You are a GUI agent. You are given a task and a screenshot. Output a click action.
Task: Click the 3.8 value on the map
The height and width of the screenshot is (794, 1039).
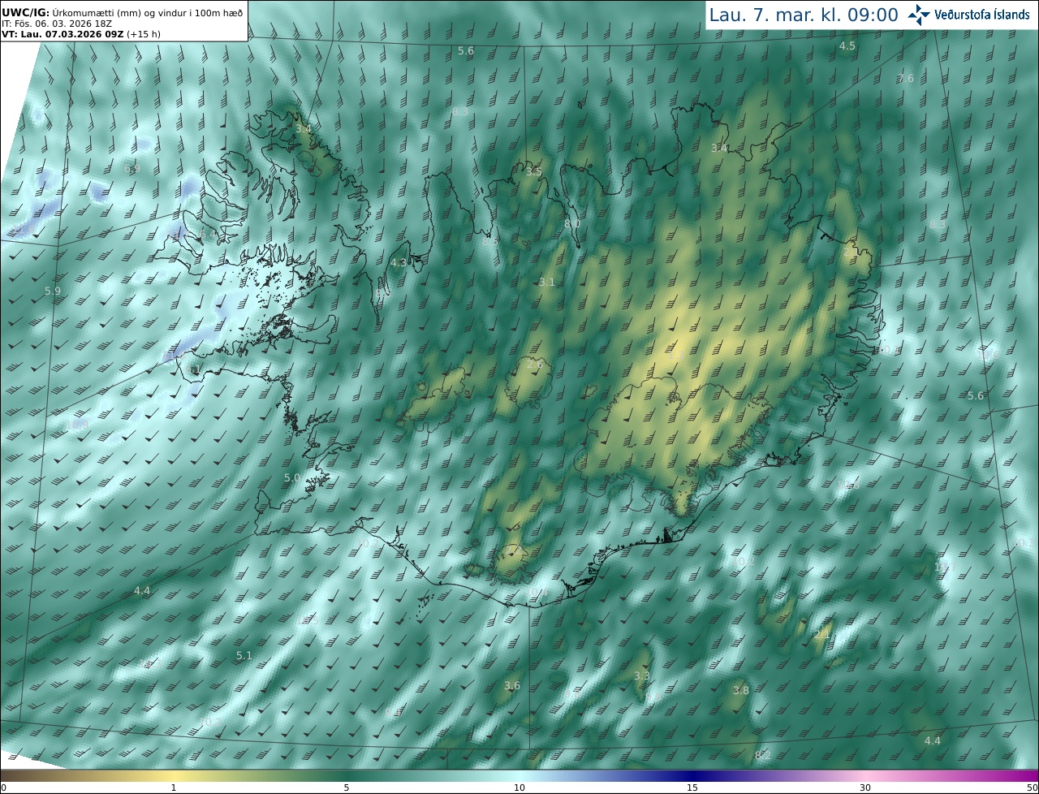[741, 691]
